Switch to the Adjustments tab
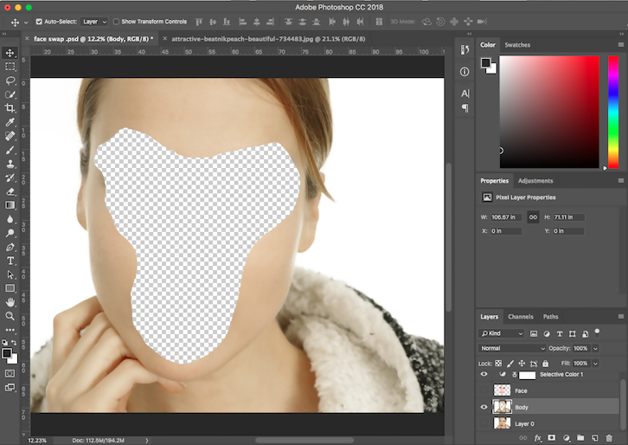The width and height of the screenshot is (628, 445). click(x=535, y=181)
